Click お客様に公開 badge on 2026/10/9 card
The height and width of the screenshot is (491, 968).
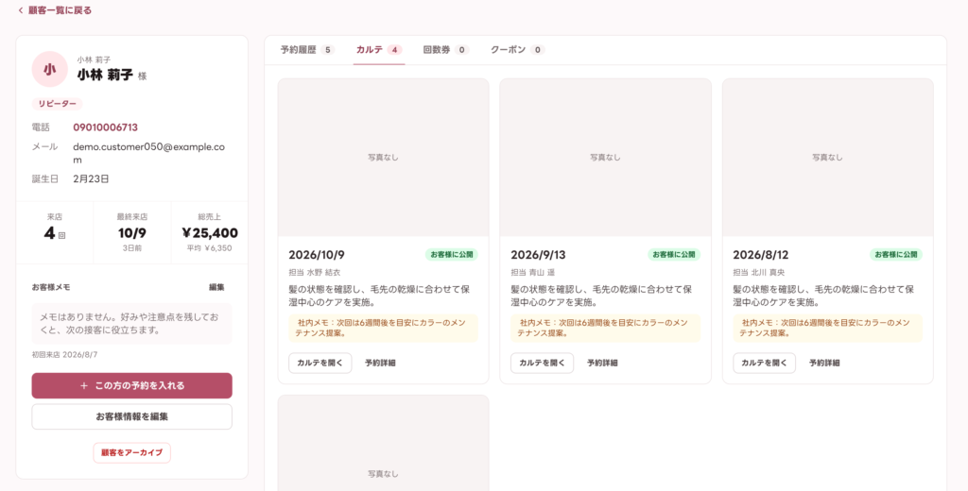(x=451, y=254)
